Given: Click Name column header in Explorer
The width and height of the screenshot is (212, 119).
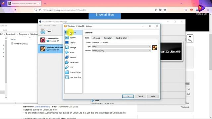Looking at the screenshot, I should click(x=13, y=39).
